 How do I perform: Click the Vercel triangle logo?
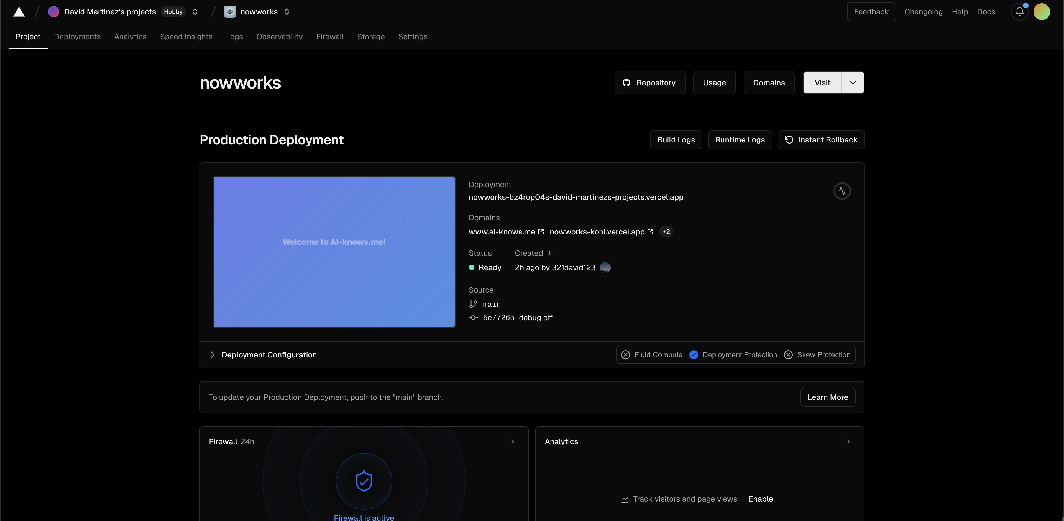(19, 12)
